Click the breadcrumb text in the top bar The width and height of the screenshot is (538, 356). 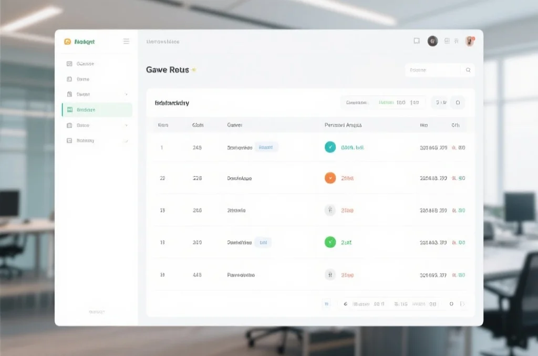coord(163,42)
